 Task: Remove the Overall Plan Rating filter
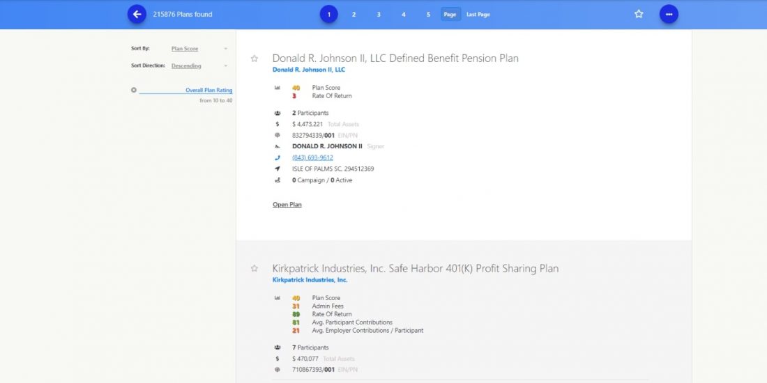tap(134, 90)
